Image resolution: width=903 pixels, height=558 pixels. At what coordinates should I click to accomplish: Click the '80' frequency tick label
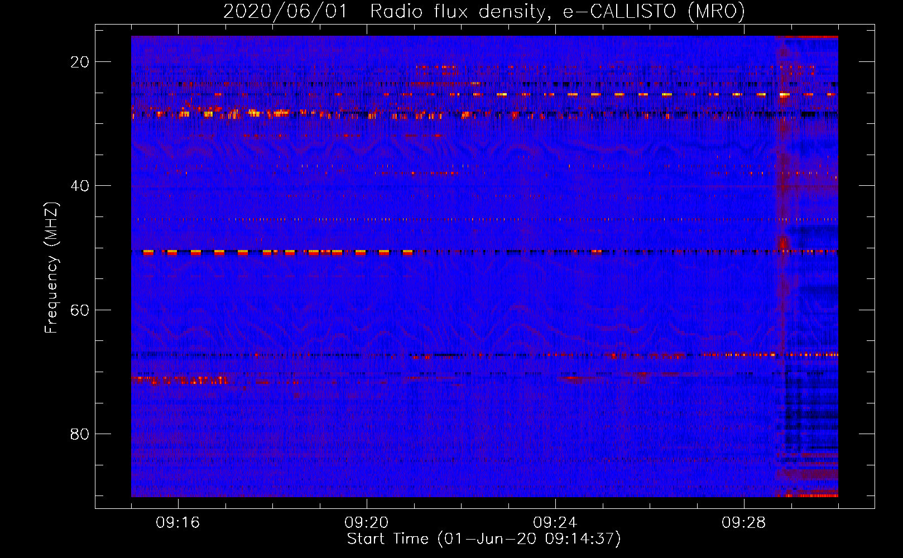click(80, 434)
